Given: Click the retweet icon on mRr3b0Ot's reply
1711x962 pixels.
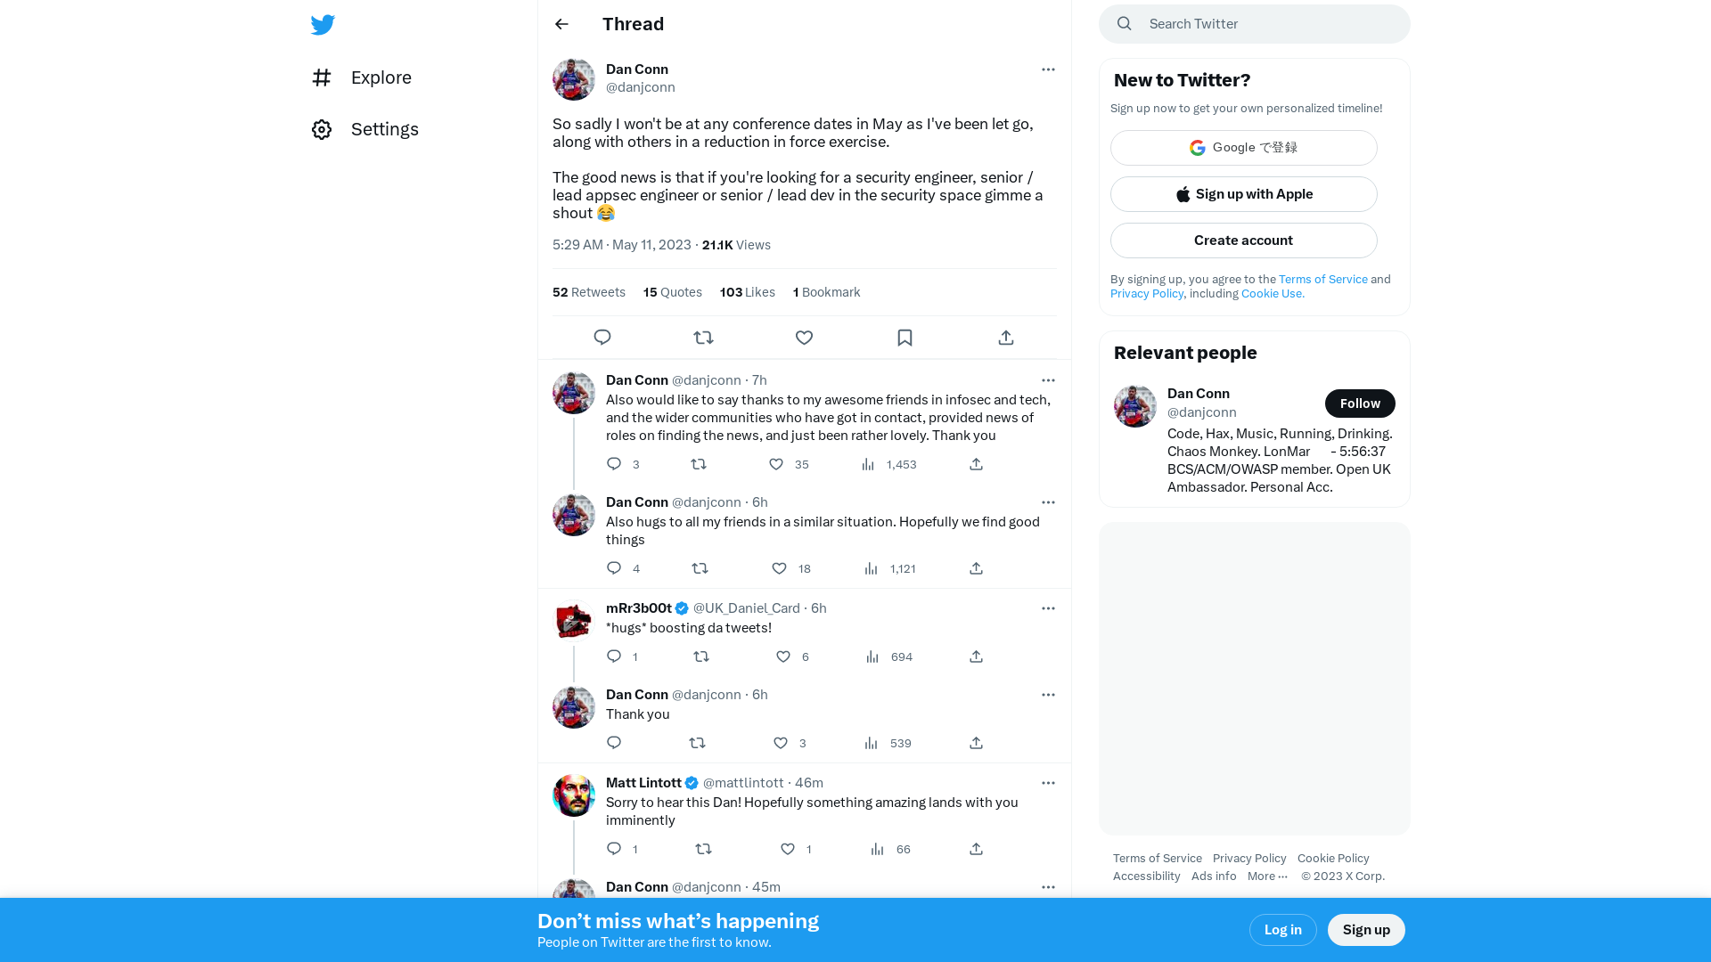Looking at the screenshot, I should point(701,656).
